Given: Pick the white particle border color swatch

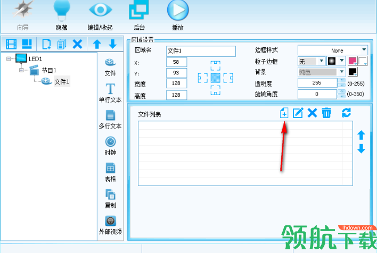Looking at the screenshot, I should tap(363, 61).
